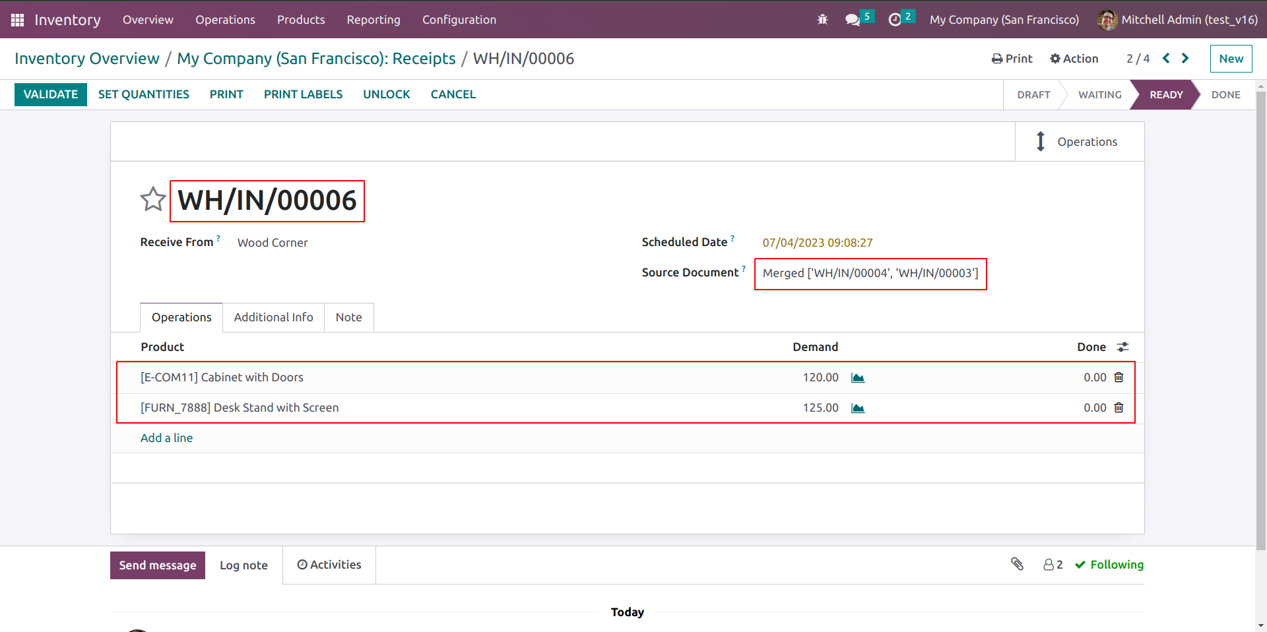This screenshot has width=1267, height=632.
Task: Click the New record button
Action: 1231,59
